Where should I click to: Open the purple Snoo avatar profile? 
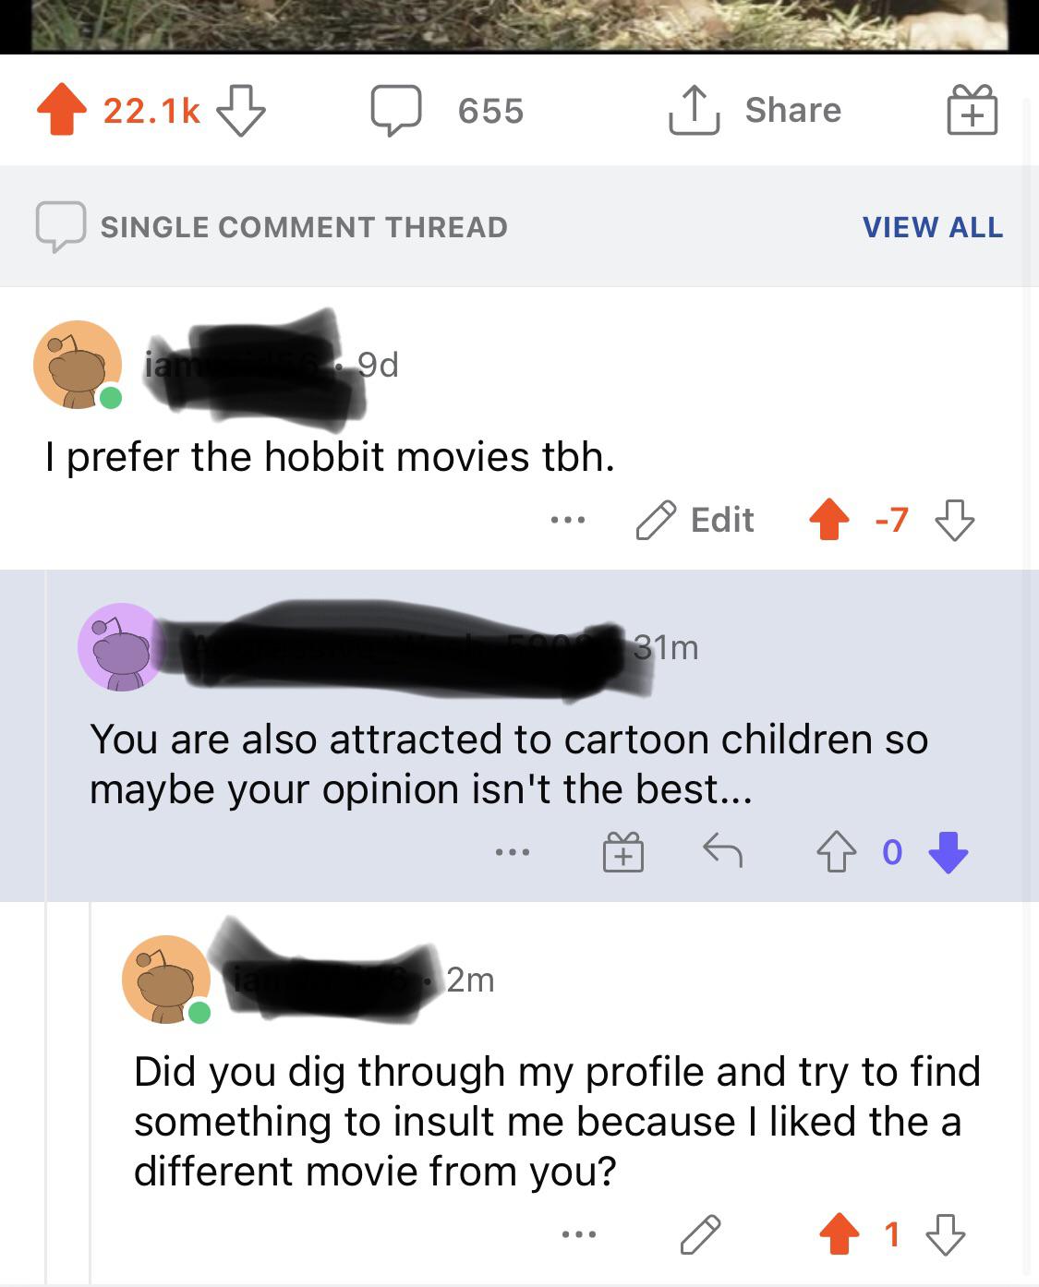pos(120,647)
